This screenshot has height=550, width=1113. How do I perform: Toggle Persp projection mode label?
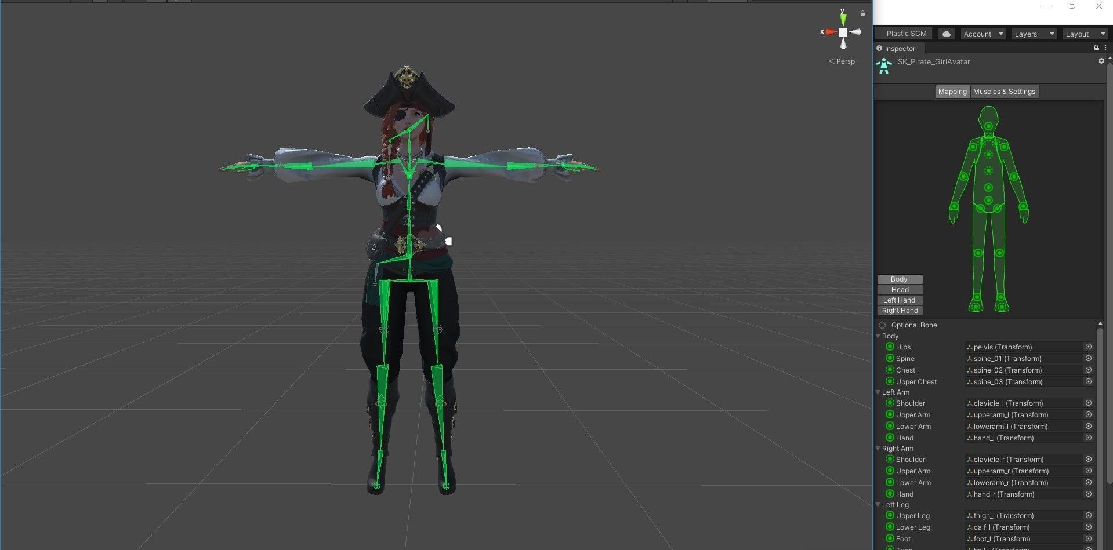point(842,61)
